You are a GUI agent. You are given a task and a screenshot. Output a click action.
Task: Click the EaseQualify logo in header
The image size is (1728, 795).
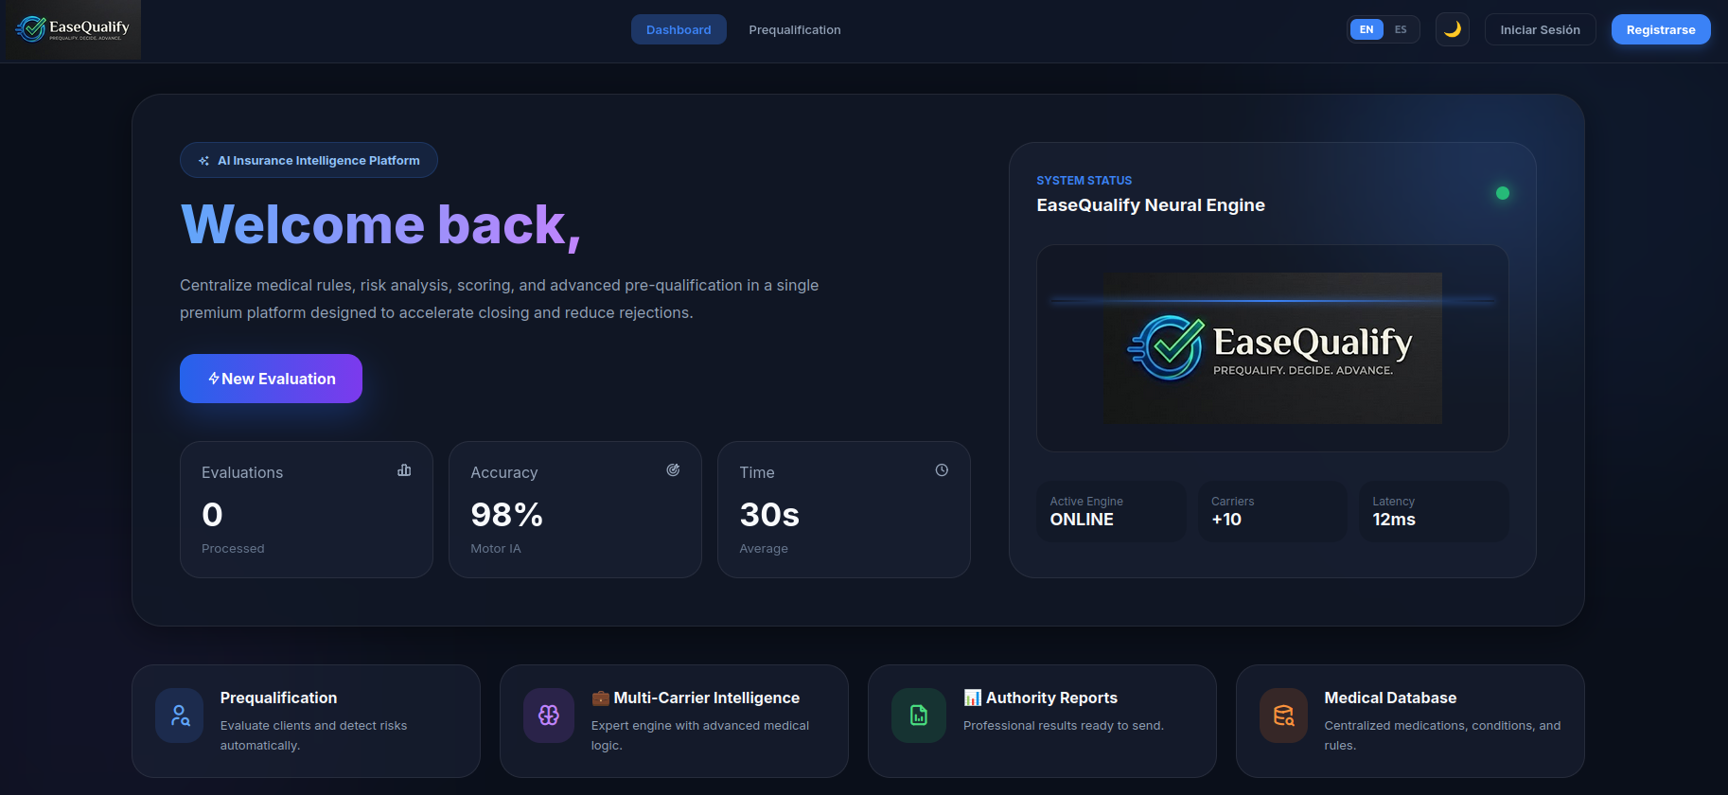pos(73,29)
